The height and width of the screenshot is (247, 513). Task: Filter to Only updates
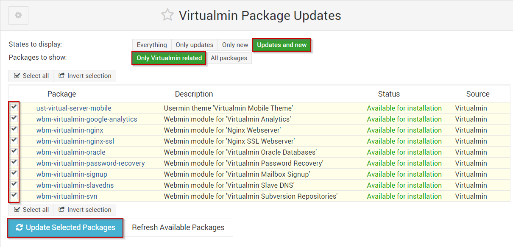click(x=195, y=45)
